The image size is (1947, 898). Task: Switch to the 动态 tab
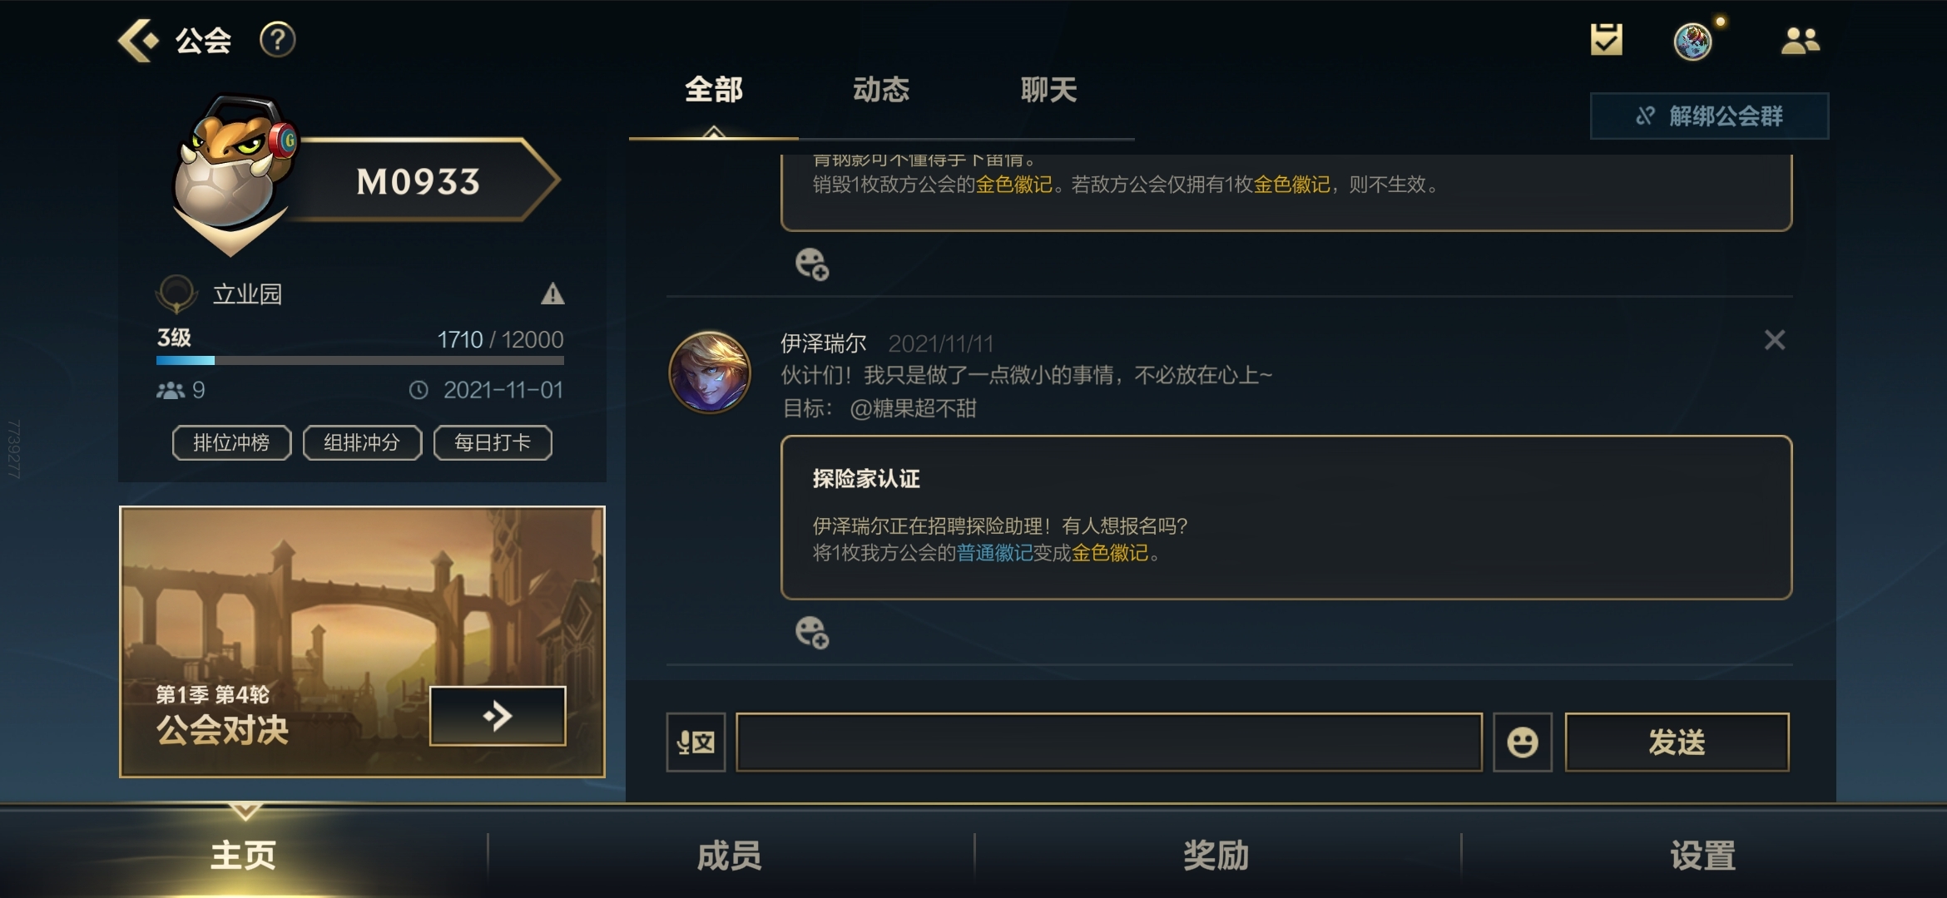pyautogui.click(x=881, y=90)
